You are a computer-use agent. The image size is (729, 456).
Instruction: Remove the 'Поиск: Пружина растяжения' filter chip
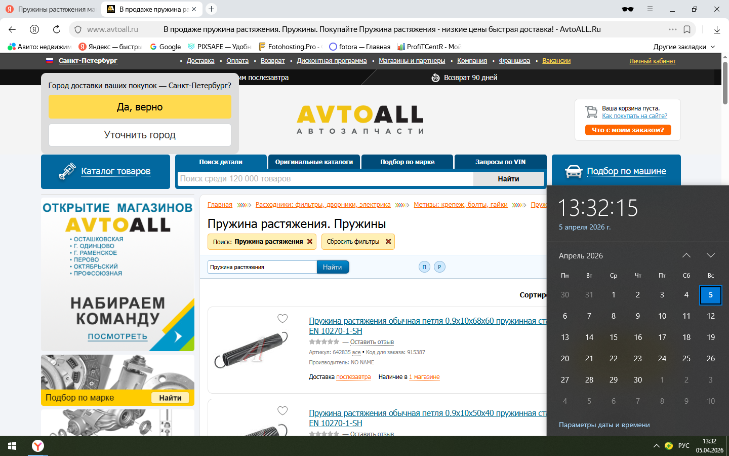pos(310,242)
